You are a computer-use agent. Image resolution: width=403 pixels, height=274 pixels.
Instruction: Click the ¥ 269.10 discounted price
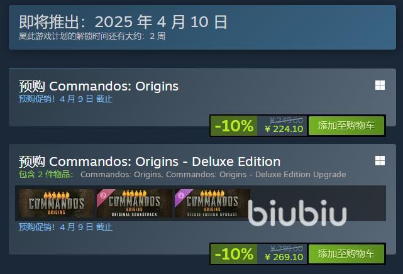(284, 257)
